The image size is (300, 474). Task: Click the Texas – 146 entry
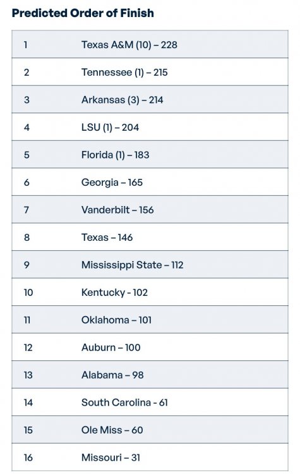click(x=107, y=237)
